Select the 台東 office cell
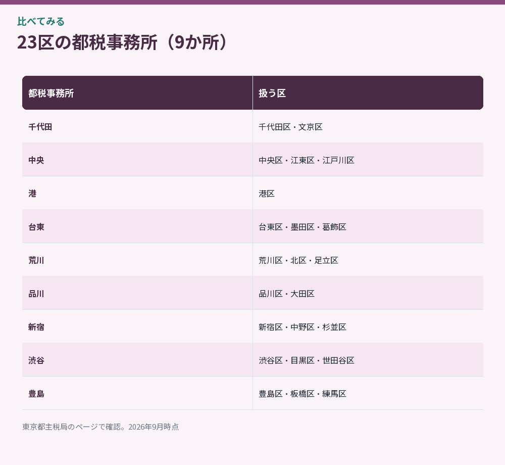The width and height of the screenshot is (505, 465). click(137, 226)
